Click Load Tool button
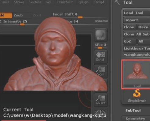This screenshot has height=121, width=150. pyautogui.click(x=137, y=13)
